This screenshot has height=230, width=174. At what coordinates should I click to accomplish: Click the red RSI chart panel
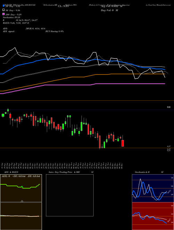pos(153,216)
